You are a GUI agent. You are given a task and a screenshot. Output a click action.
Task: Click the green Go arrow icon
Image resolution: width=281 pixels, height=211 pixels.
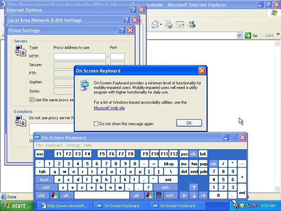[248, 36]
